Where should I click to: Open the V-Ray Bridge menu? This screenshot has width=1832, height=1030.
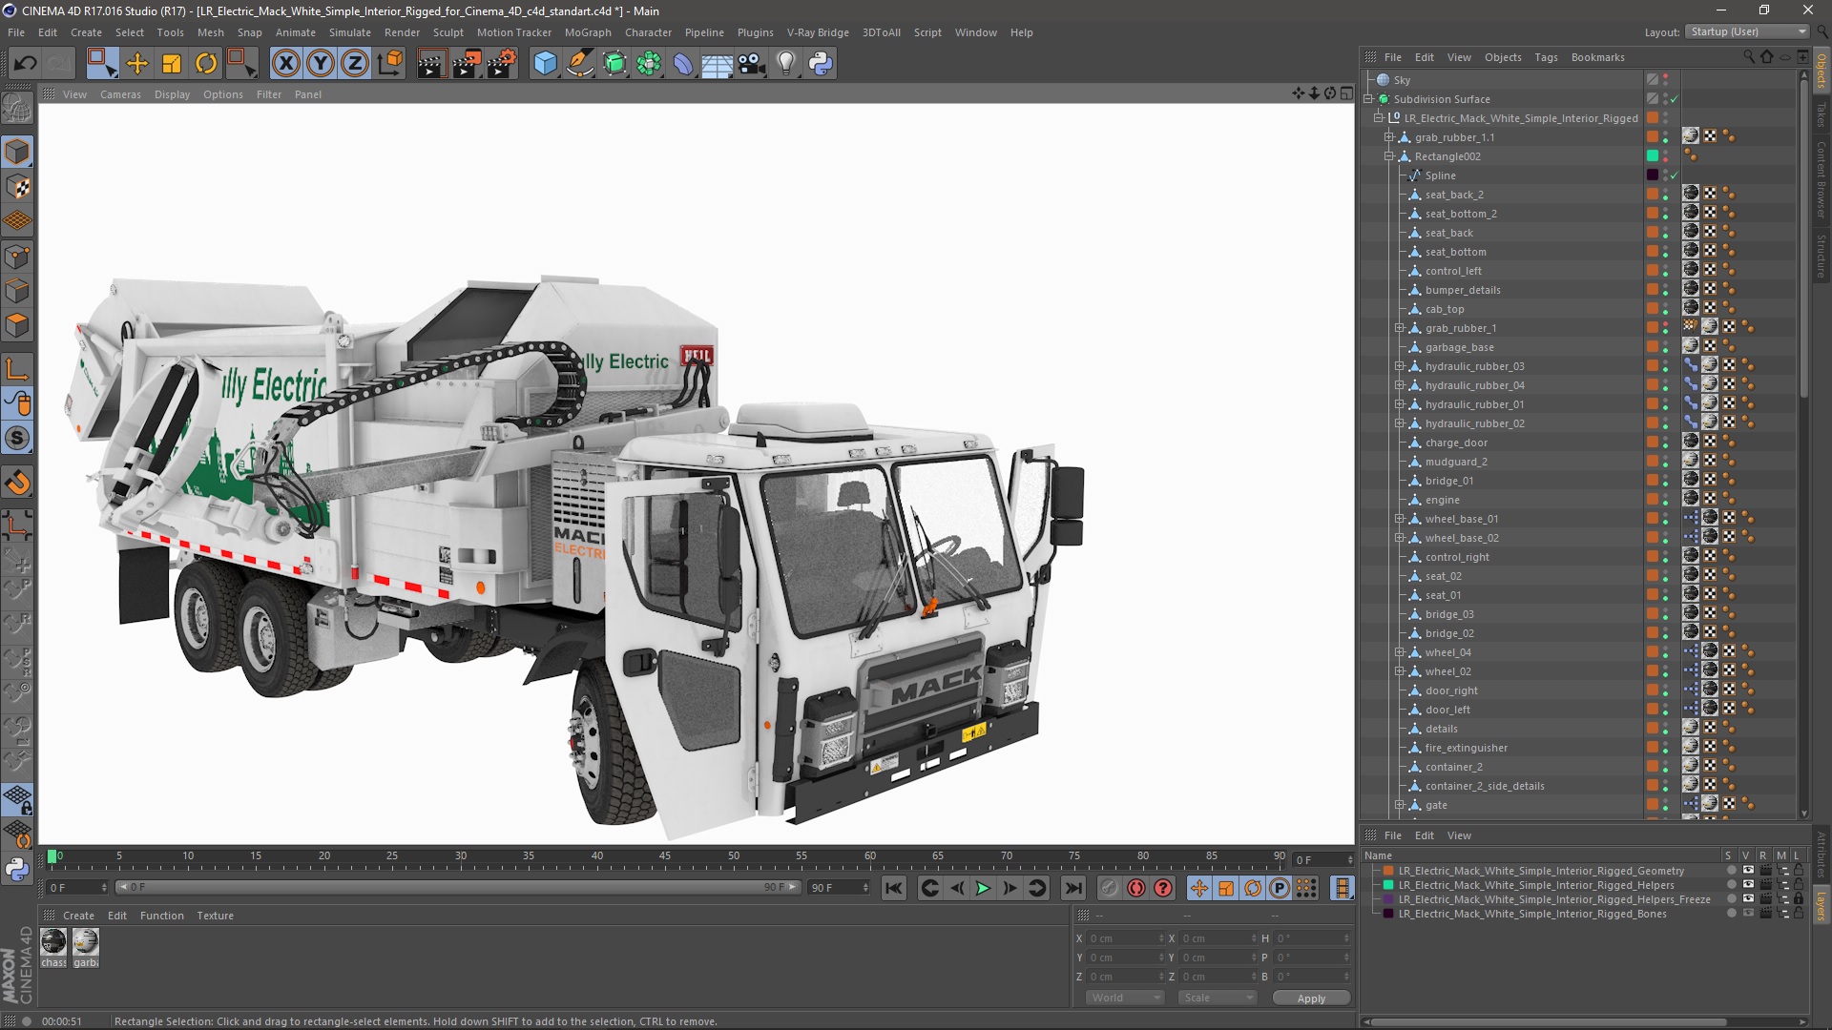pyautogui.click(x=818, y=32)
